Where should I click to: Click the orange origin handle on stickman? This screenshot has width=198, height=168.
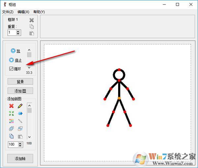pyautogui.click(x=119, y=98)
